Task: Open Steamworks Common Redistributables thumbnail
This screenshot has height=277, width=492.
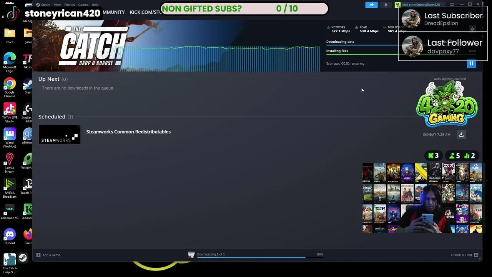Action: pyautogui.click(x=60, y=135)
